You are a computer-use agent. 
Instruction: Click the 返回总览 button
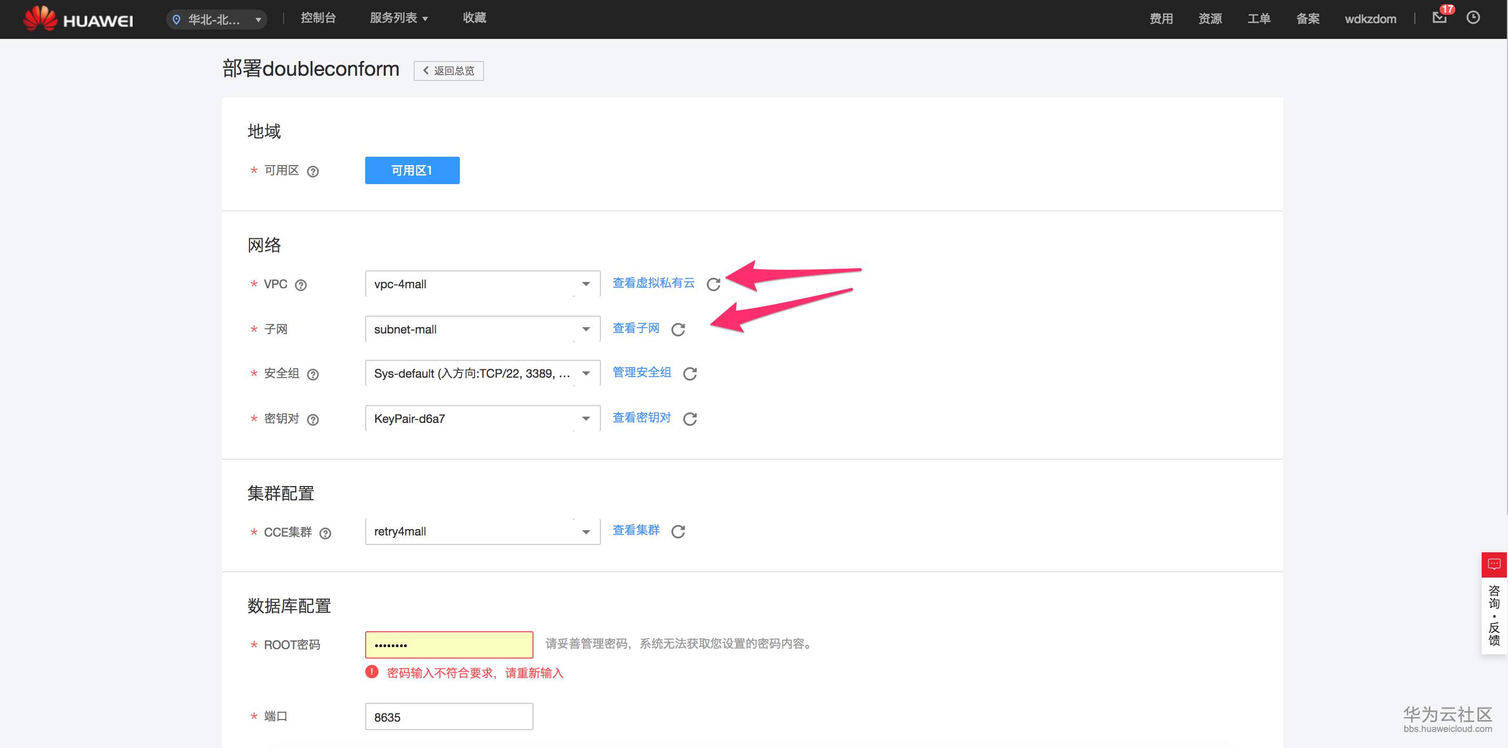448,71
